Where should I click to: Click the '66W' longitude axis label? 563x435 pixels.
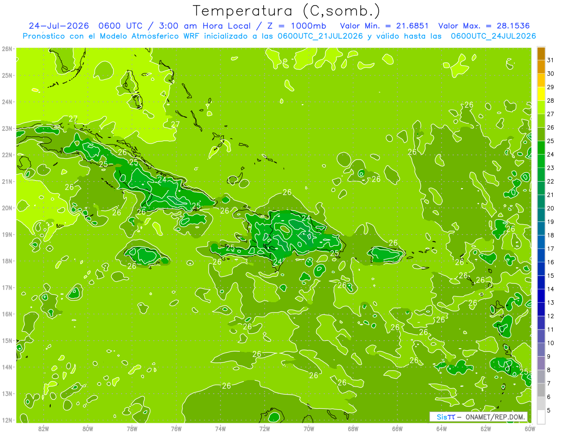[x=397, y=428]
